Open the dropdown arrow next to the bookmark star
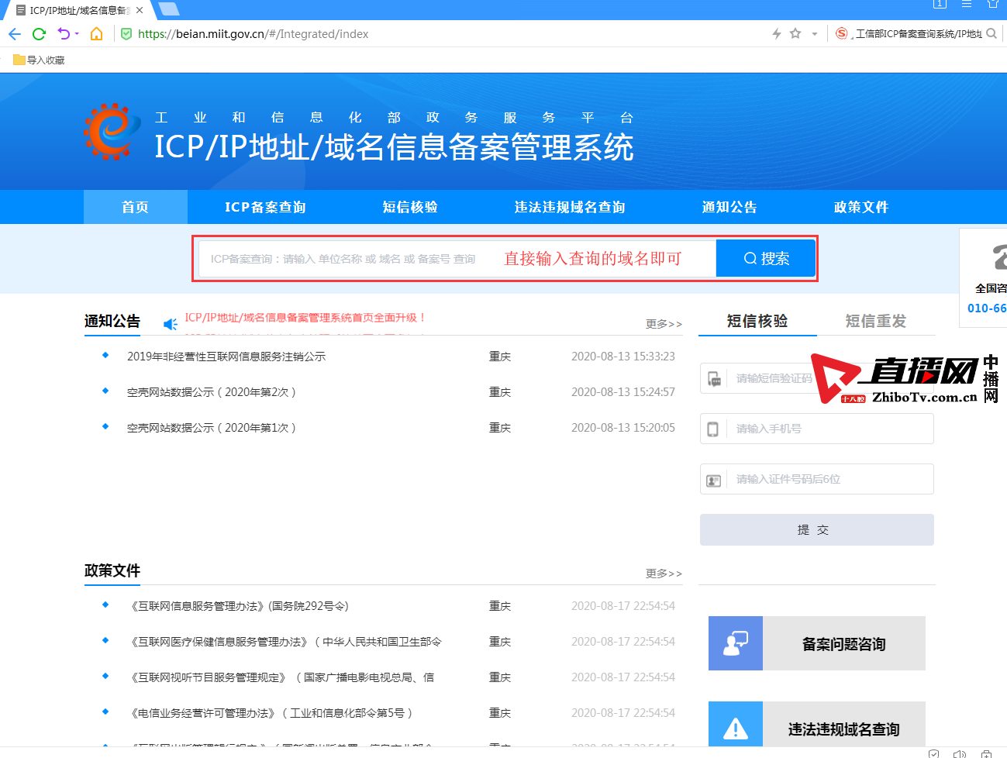Viewport: 1007px width, 758px height. pyautogui.click(x=814, y=34)
